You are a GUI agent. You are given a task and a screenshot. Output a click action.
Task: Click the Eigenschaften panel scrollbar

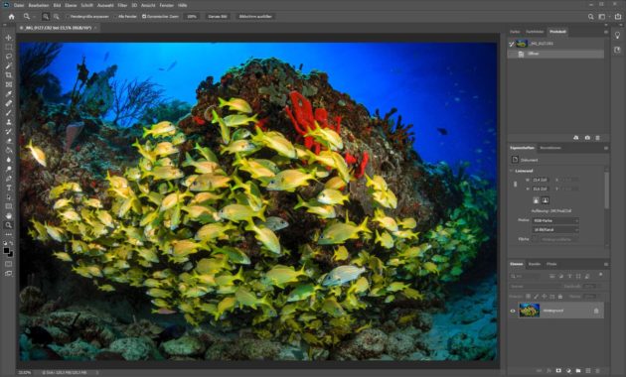[607, 189]
